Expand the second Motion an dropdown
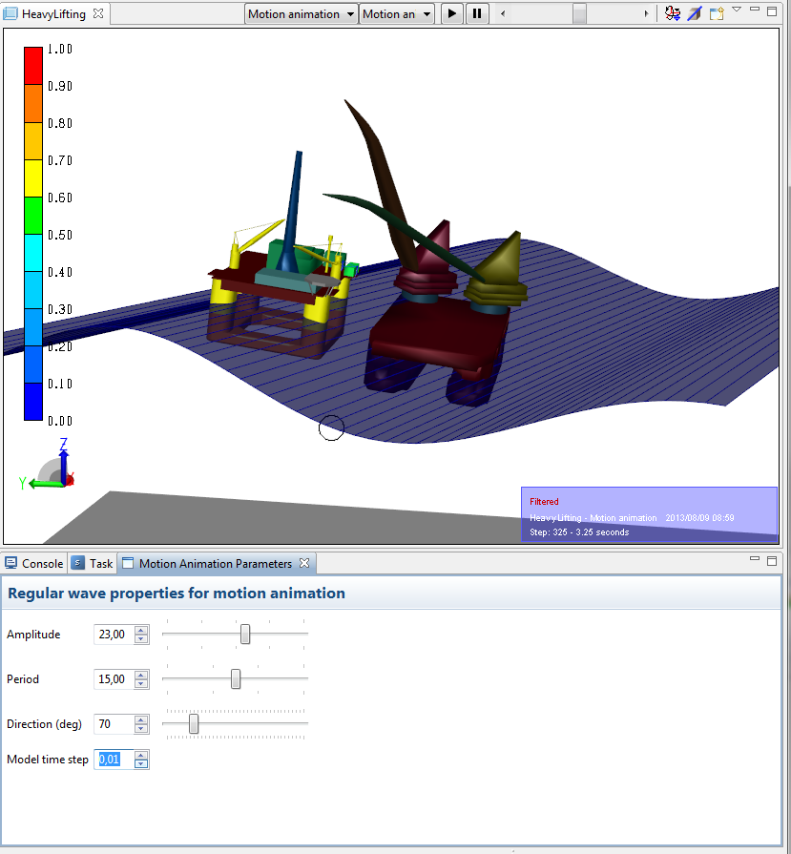Image resolution: width=791 pixels, height=854 pixels. click(397, 13)
